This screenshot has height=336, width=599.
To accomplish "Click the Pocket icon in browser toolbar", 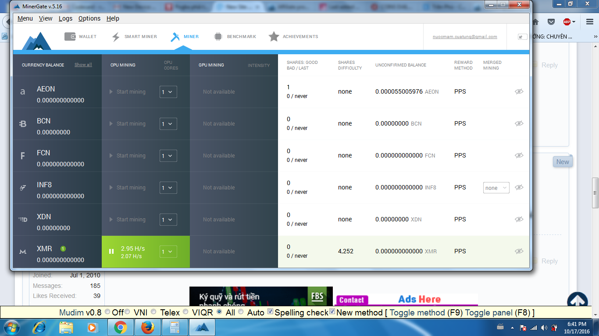I will point(551,21).
